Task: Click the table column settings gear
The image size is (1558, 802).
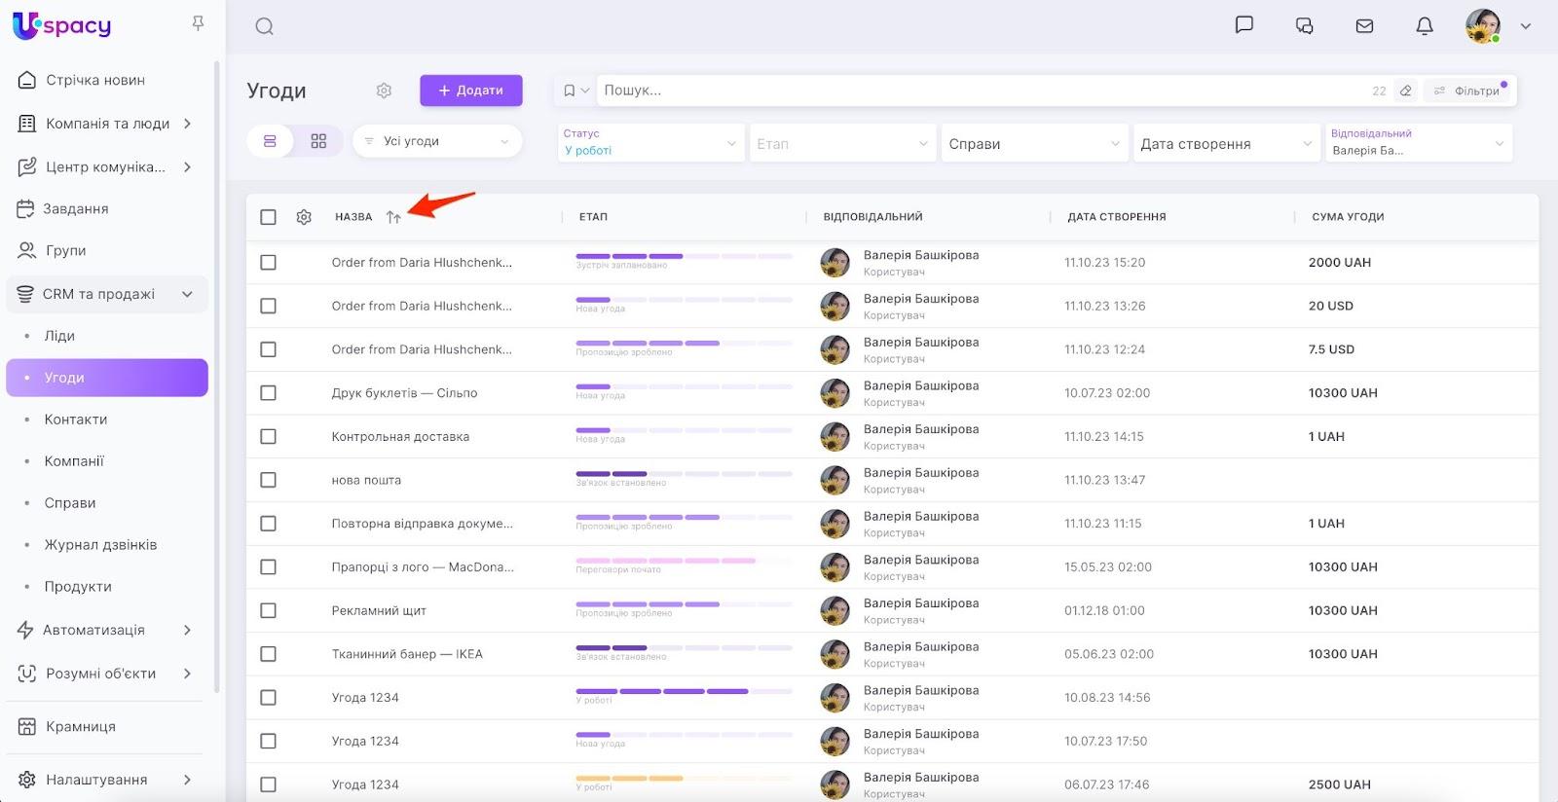Action: tap(304, 217)
